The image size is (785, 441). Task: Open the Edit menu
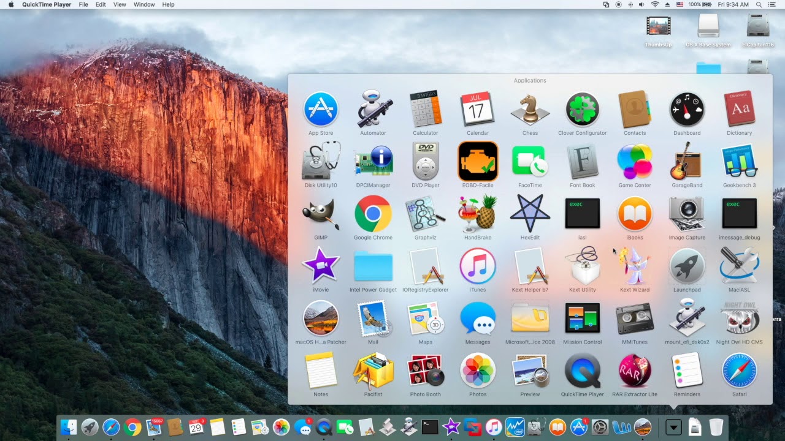coord(101,4)
